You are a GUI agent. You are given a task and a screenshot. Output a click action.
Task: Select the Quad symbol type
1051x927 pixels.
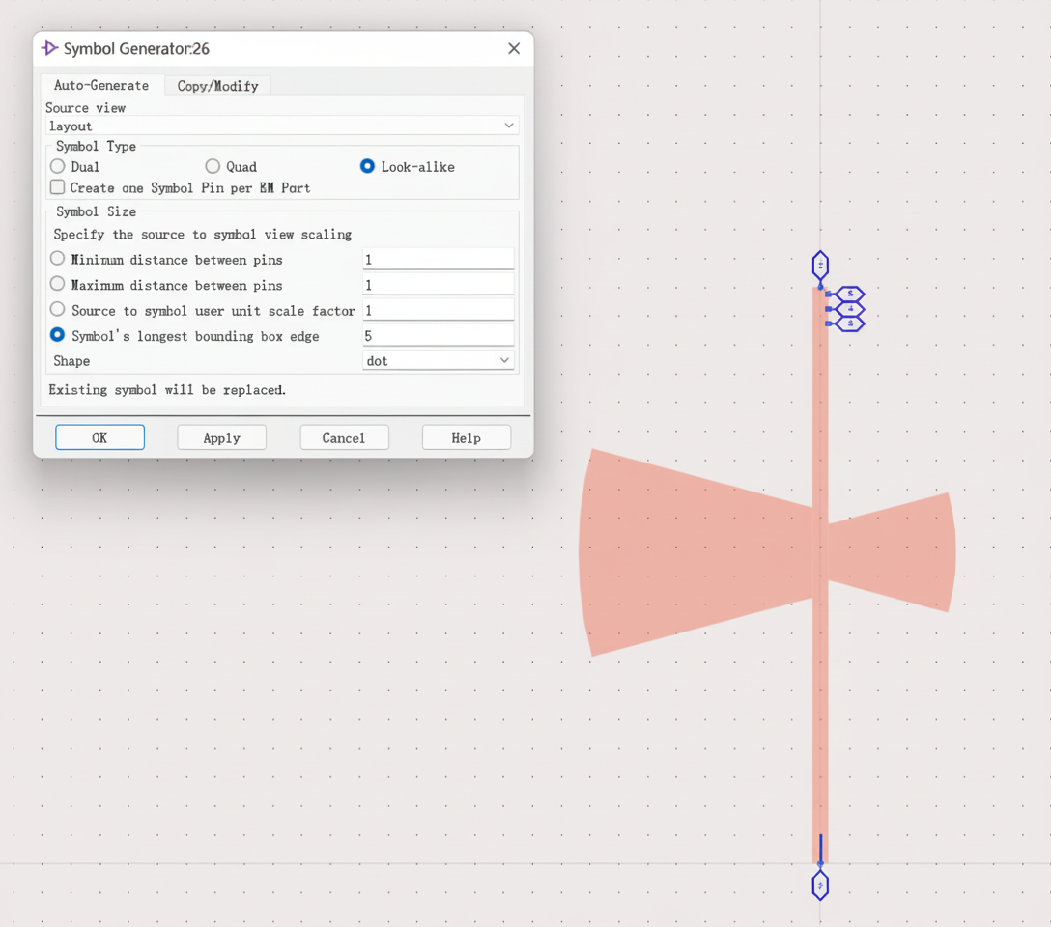[x=212, y=166]
